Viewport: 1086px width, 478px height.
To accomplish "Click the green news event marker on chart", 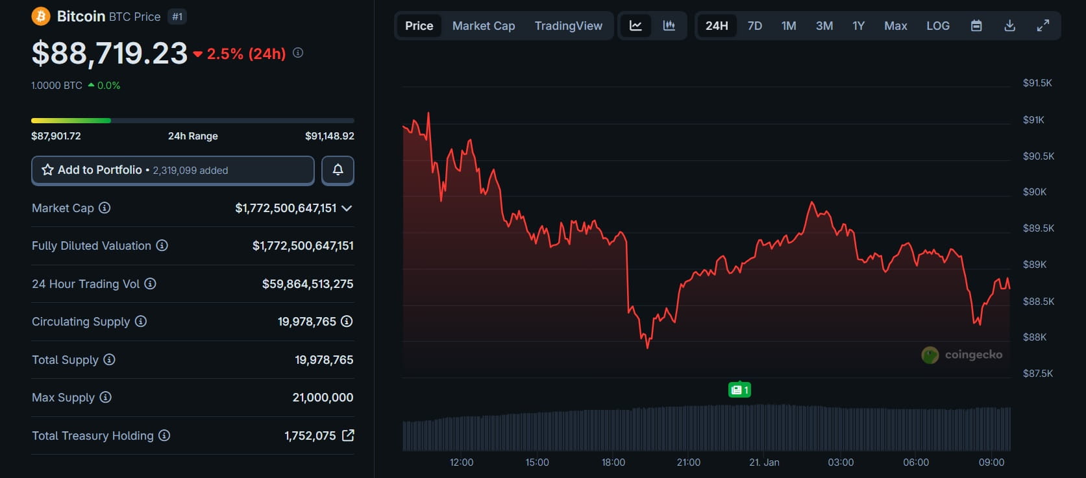I will click(739, 390).
